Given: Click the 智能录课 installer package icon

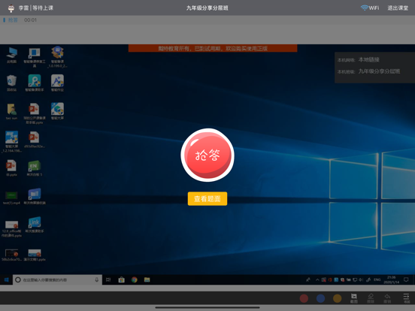Looking at the screenshot, I should pos(57,57).
